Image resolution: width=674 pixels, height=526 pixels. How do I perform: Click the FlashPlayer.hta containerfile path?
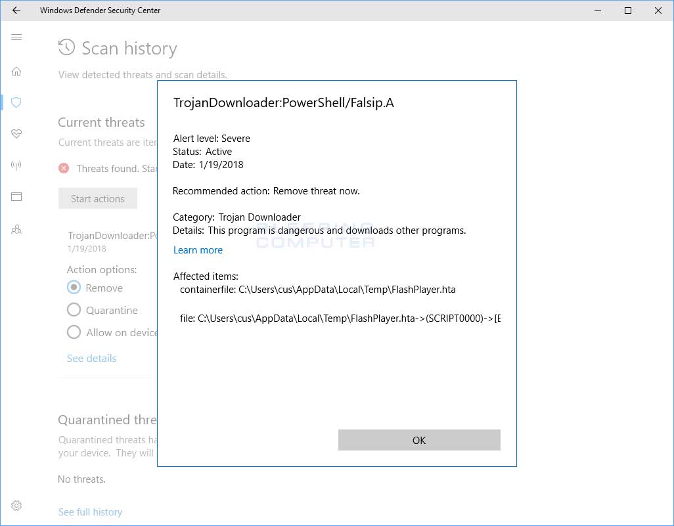pos(347,290)
